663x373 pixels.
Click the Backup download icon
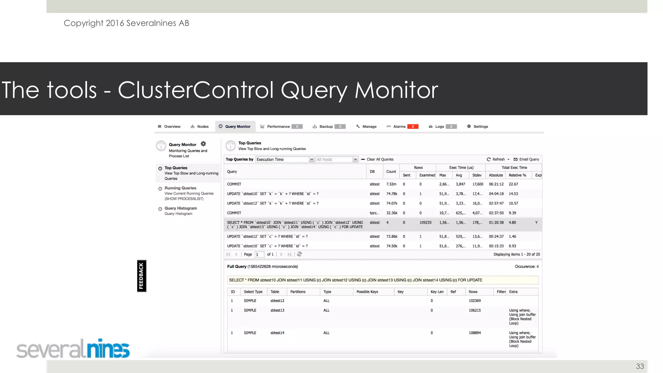click(315, 126)
